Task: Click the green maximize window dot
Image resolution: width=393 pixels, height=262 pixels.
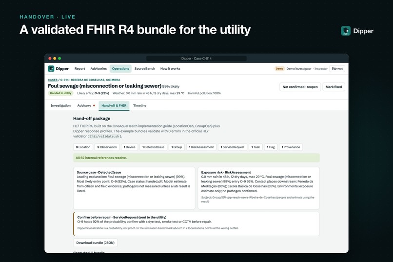Action: [x=59, y=59]
